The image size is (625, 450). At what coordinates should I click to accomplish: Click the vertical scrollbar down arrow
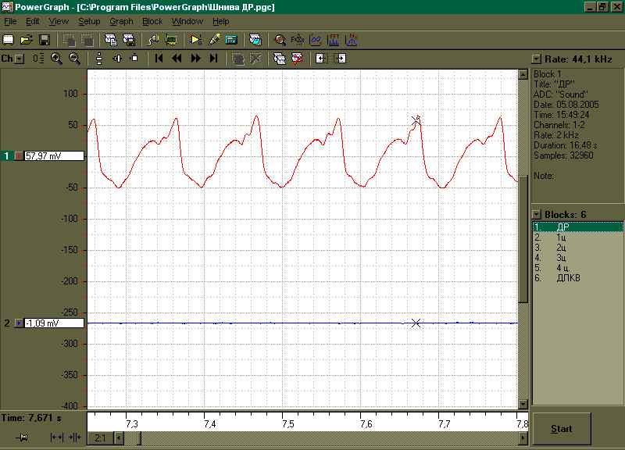click(x=523, y=404)
